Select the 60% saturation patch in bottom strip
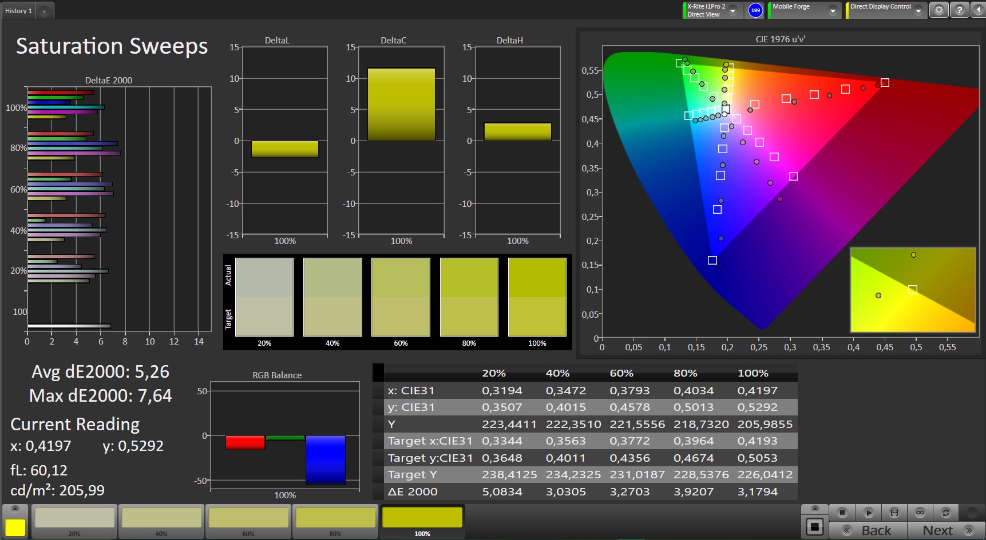986x540 pixels. [248, 521]
